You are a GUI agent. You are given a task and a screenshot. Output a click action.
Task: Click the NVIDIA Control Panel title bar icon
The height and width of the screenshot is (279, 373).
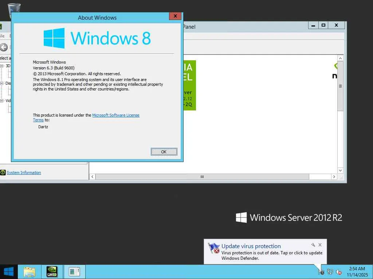1,26
